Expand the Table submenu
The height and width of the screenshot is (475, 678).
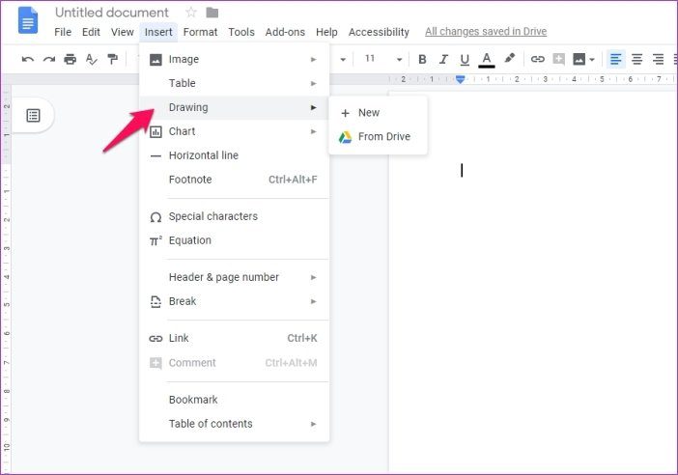234,83
